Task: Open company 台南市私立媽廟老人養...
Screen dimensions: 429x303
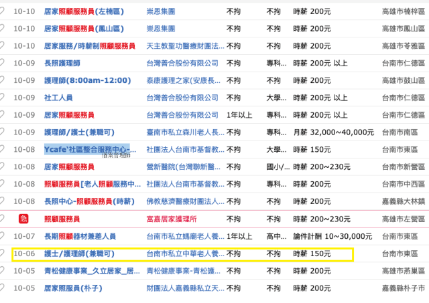Action: point(185,236)
